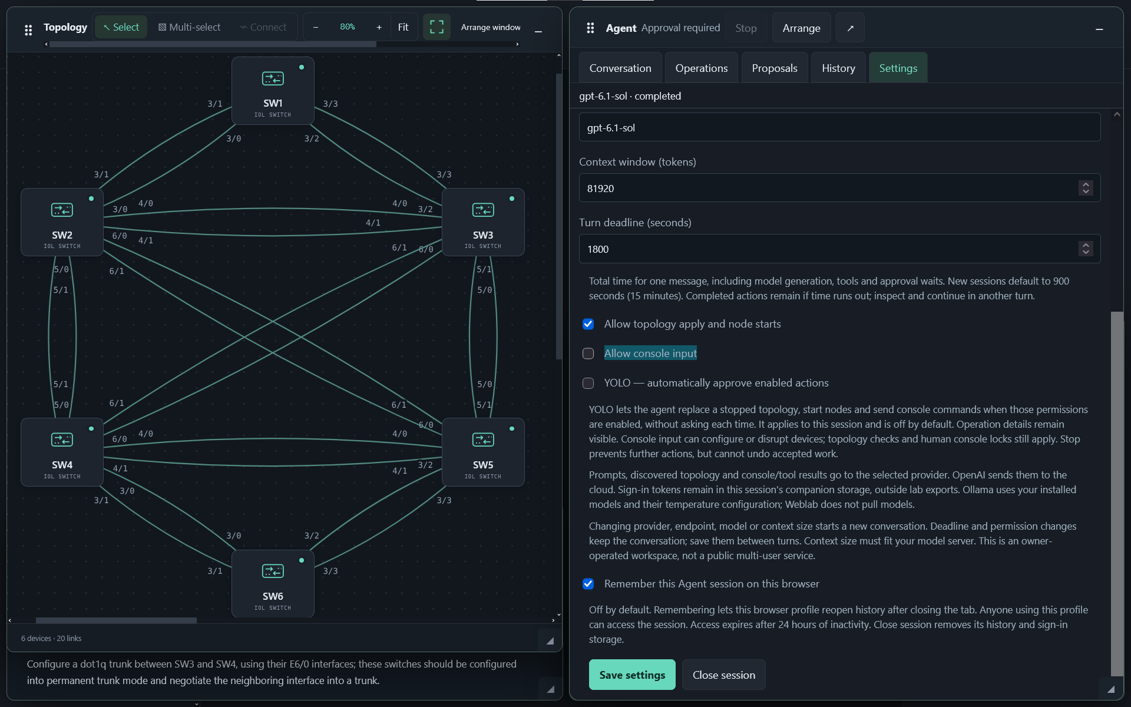Select the SW3 switch node icon
Viewport: 1131px width, 707px height.
pos(483,210)
